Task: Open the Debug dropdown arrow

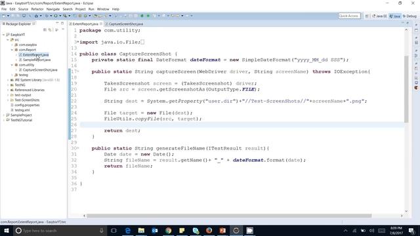Action: click(51, 16)
